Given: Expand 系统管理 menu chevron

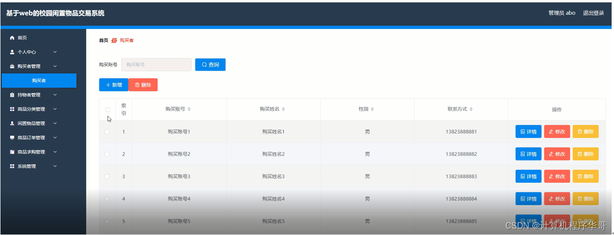Looking at the screenshot, I should coord(55,166).
